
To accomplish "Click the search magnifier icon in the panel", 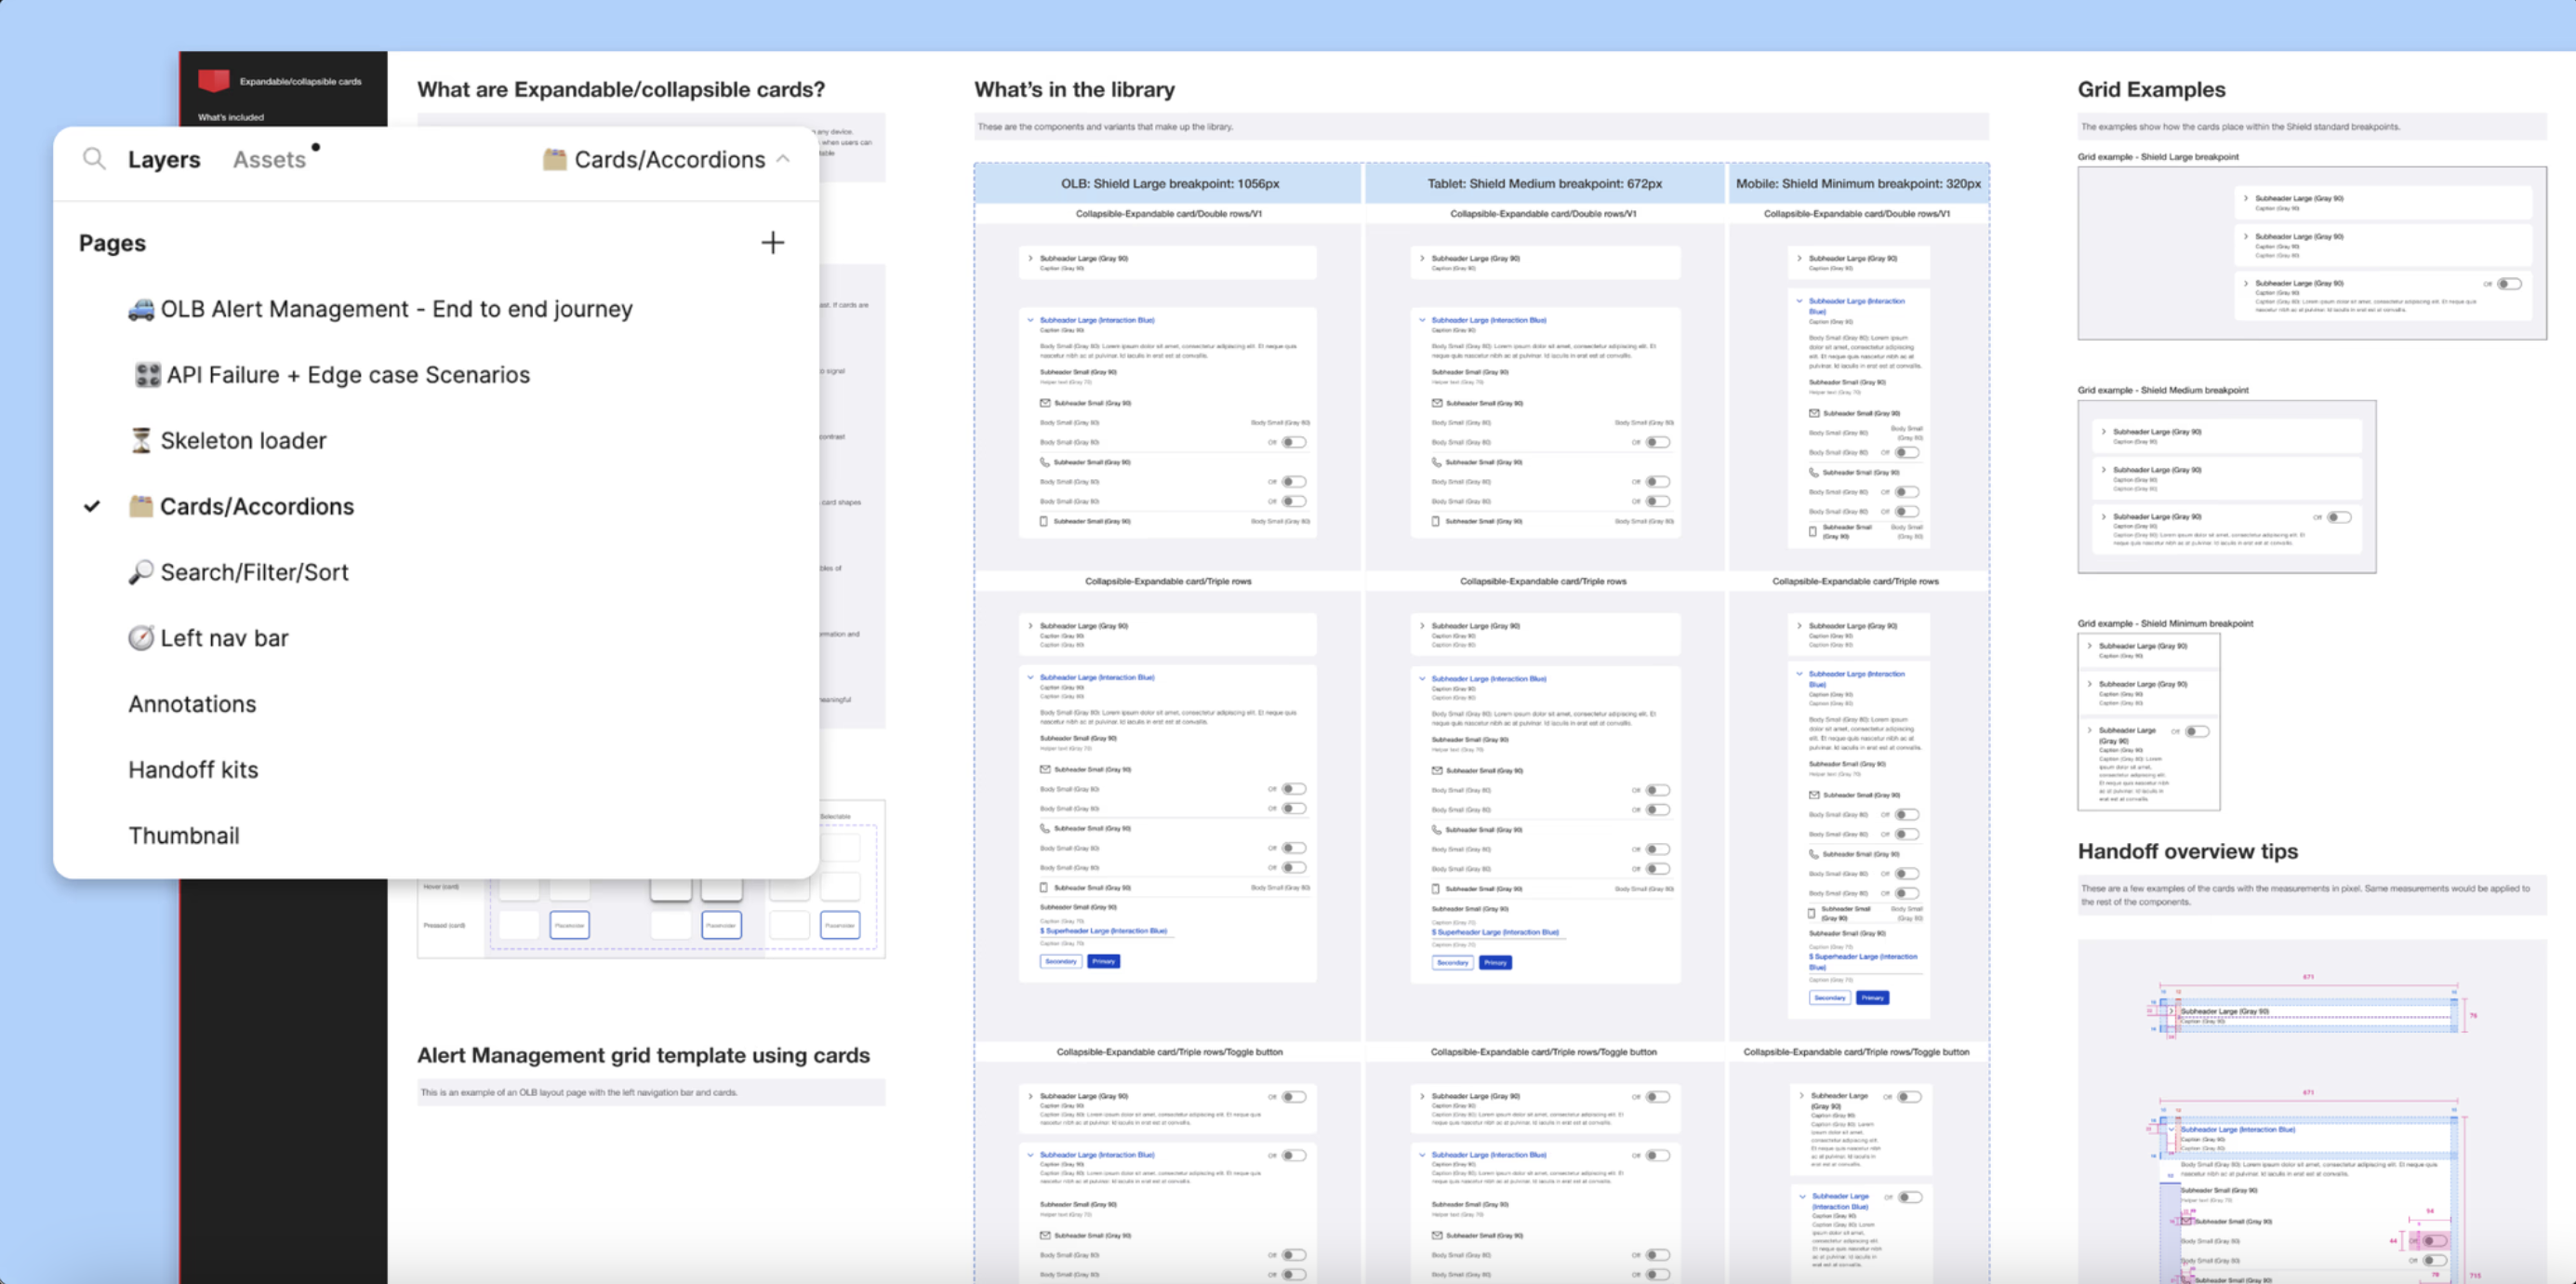I will (94, 159).
